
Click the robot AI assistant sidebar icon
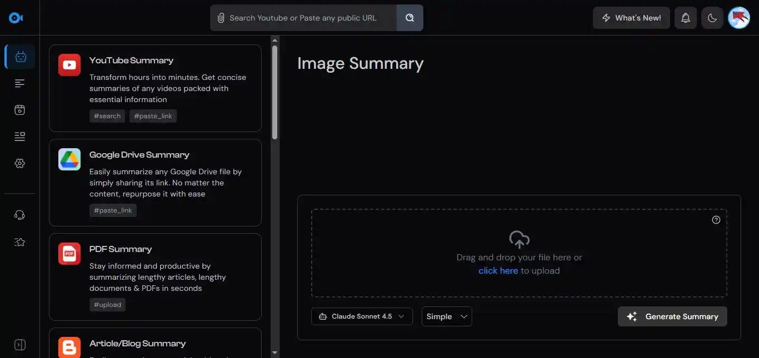[x=20, y=57]
